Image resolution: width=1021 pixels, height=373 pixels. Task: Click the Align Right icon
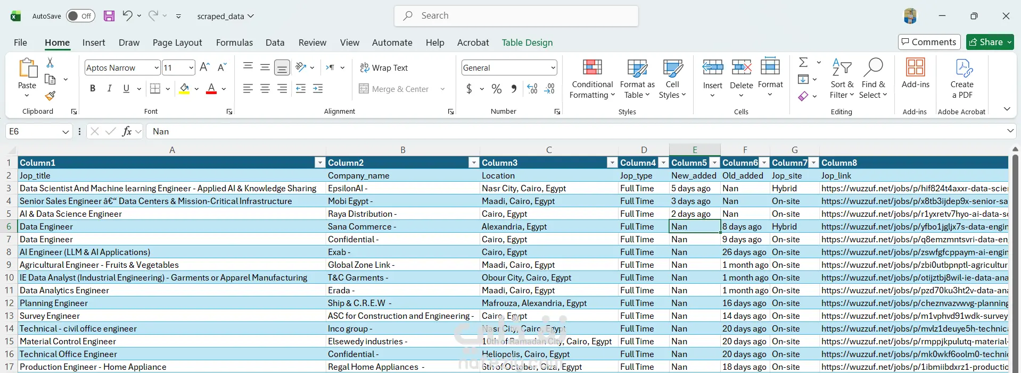pos(282,89)
